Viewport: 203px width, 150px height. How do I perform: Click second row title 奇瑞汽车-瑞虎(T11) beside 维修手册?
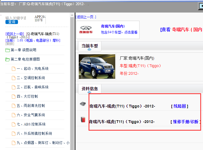point(122,122)
